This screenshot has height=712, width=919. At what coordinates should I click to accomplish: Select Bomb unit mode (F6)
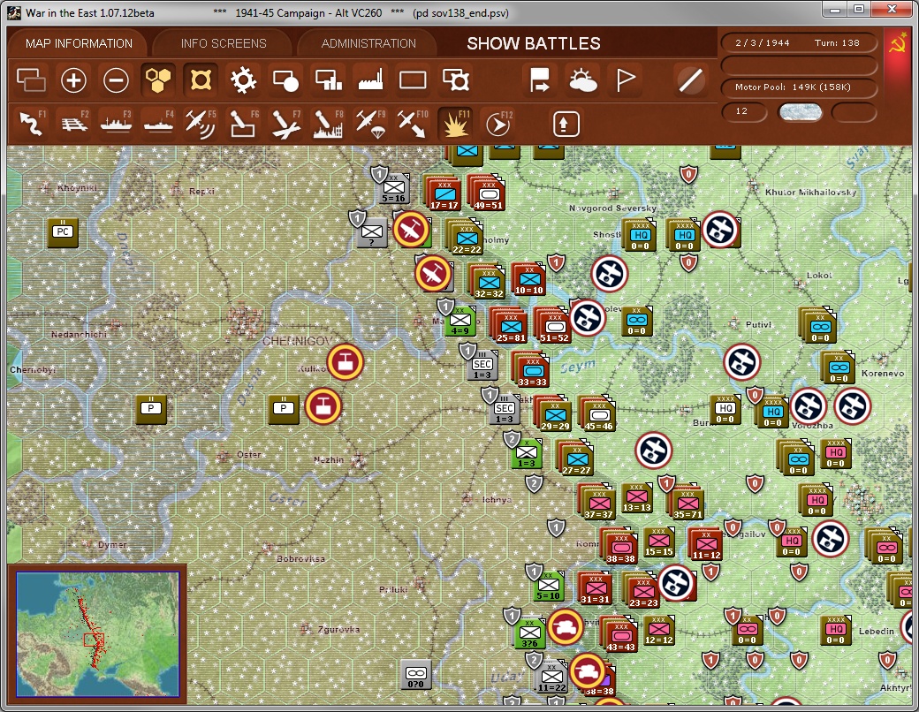pos(243,124)
